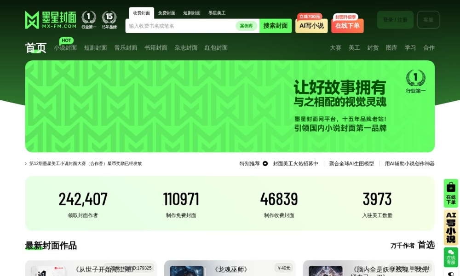
Task: Click the AI写小说 floating sidebar icon
Action: [x=451, y=228]
